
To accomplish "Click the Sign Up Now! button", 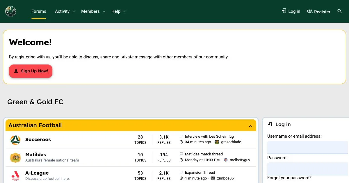I will click(x=31, y=71).
